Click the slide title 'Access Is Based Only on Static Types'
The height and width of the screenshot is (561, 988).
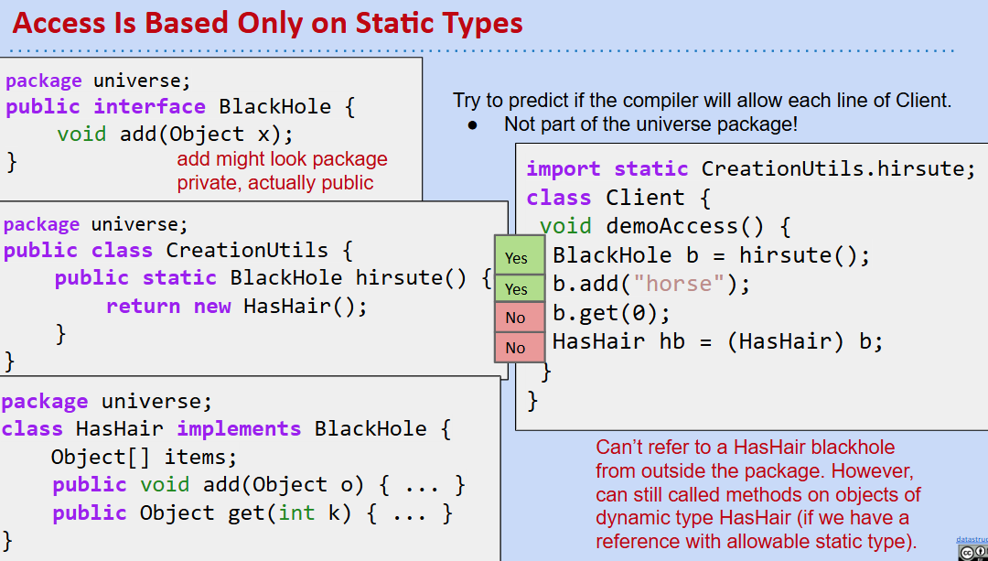pos(268,23)
